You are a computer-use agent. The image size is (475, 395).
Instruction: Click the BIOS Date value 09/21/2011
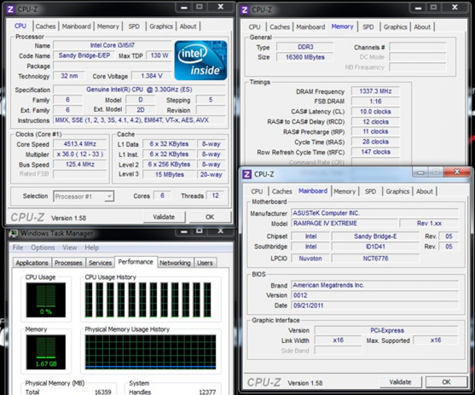(x=375, y=306)
